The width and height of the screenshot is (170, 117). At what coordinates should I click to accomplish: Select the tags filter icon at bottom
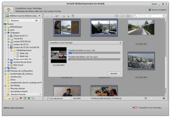tap(17, 98)
